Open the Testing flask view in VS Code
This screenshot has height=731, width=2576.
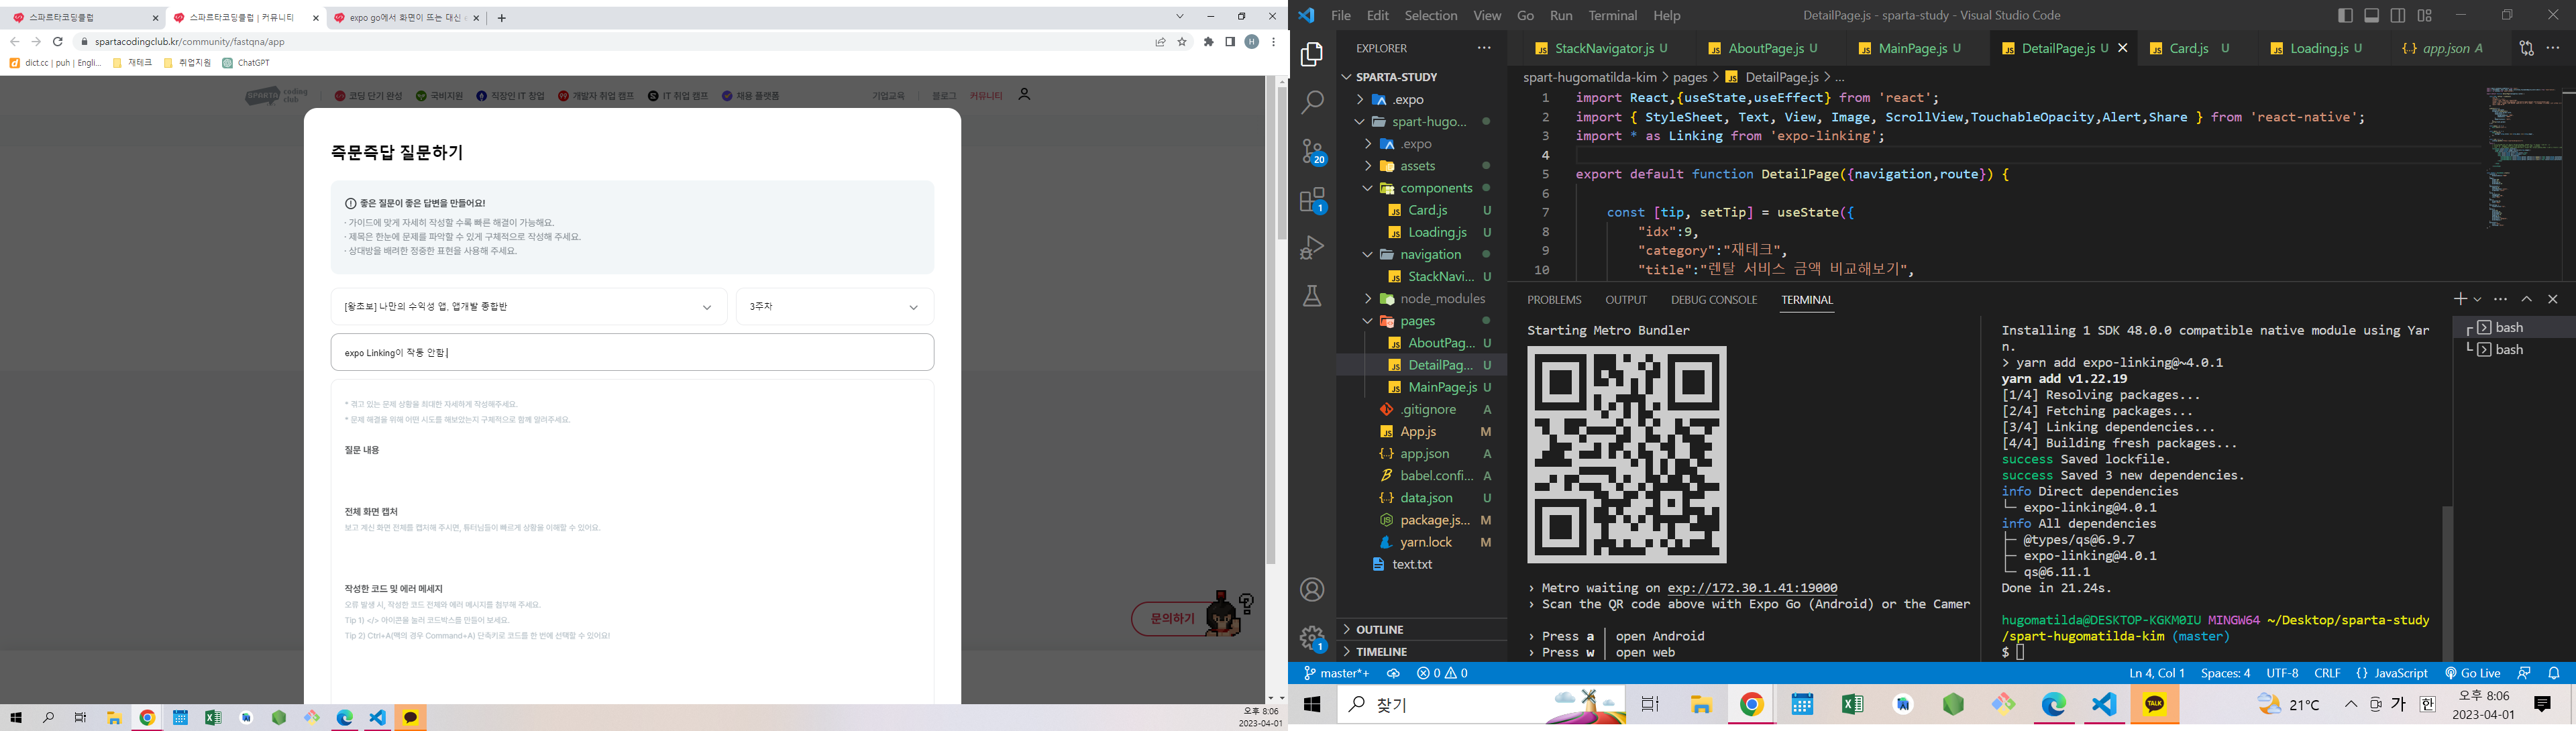(x=1312, y=296)
